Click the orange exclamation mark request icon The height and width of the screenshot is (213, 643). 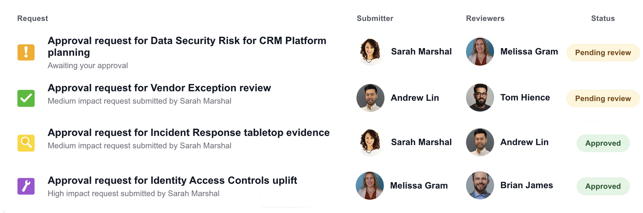pyautogui.click(x=26, y=52)
